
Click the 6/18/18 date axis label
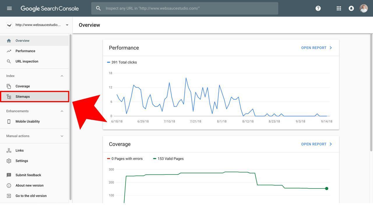coord(117,121)
